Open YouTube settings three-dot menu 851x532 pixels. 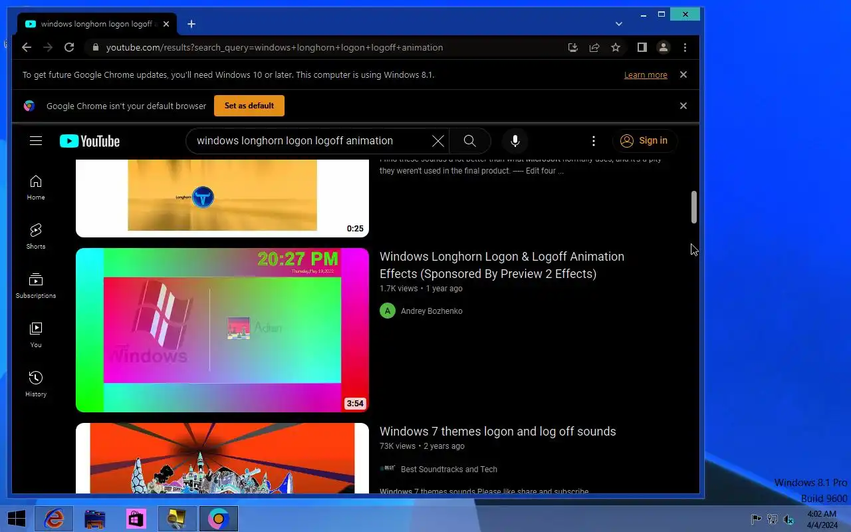coord(594,141)
